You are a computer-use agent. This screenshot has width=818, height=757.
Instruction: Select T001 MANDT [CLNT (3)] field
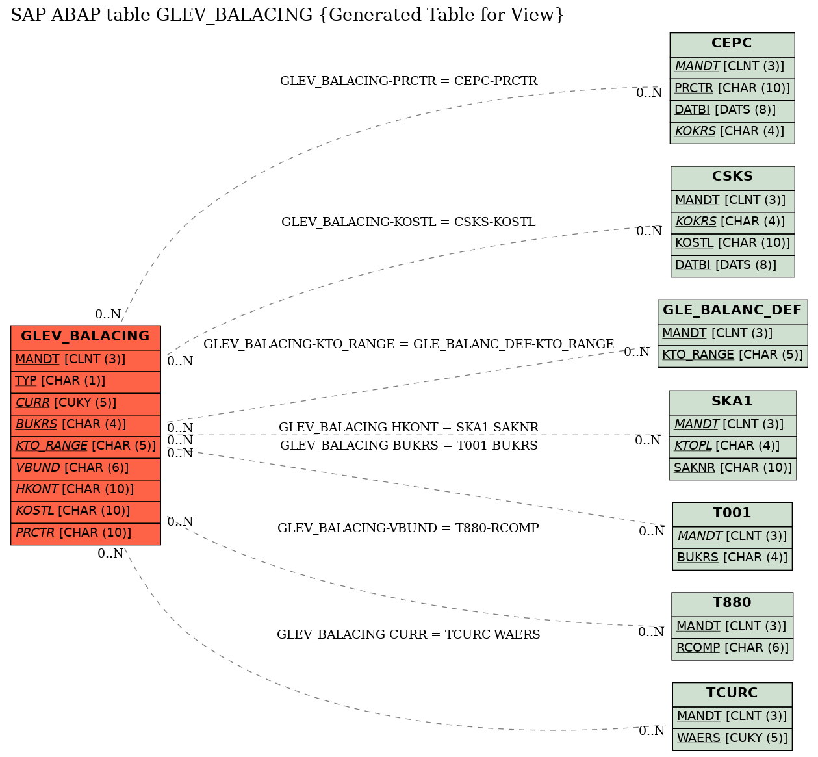point(732,537)
